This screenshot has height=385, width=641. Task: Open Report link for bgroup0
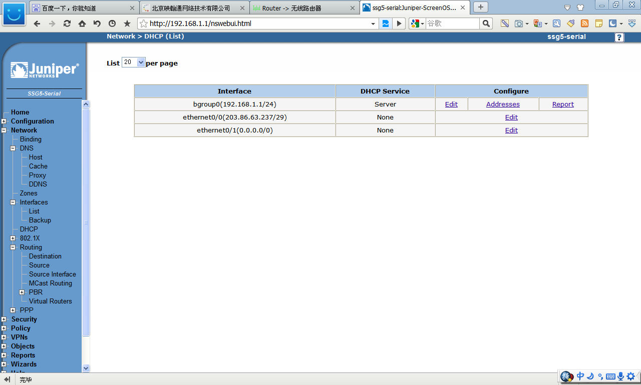pyautogui.click(x=563, y=104)
